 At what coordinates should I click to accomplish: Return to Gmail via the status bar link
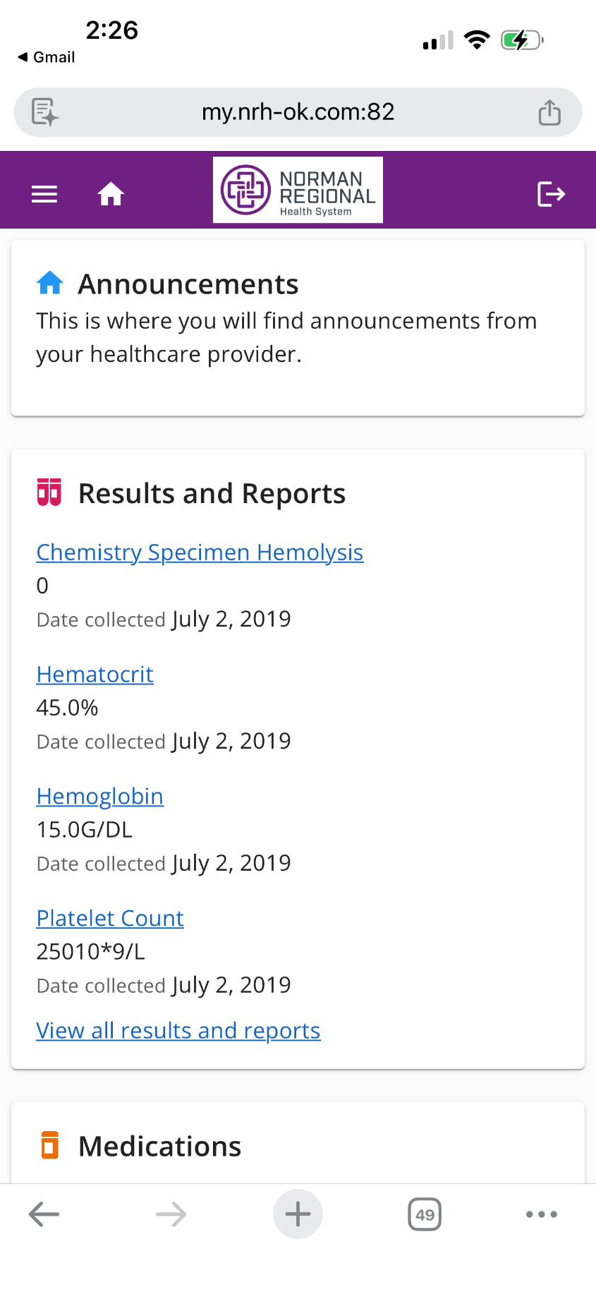[x=44, y=57]
